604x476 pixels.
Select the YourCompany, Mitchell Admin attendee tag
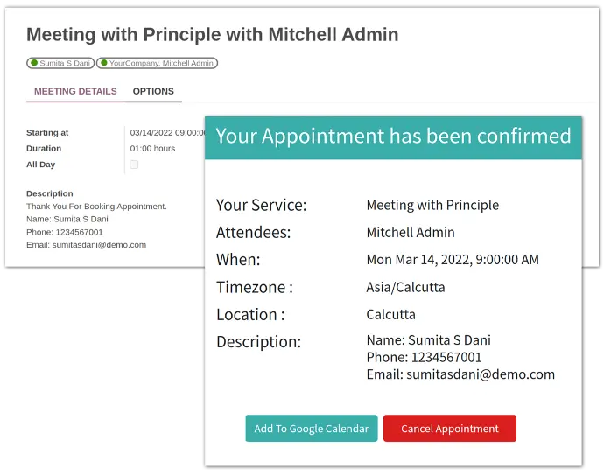click(x=158, y=63)
